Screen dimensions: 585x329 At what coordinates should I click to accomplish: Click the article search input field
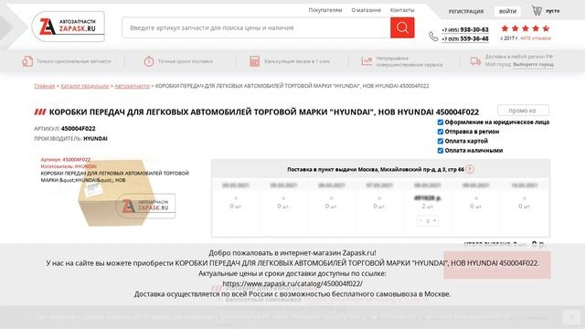256,27
